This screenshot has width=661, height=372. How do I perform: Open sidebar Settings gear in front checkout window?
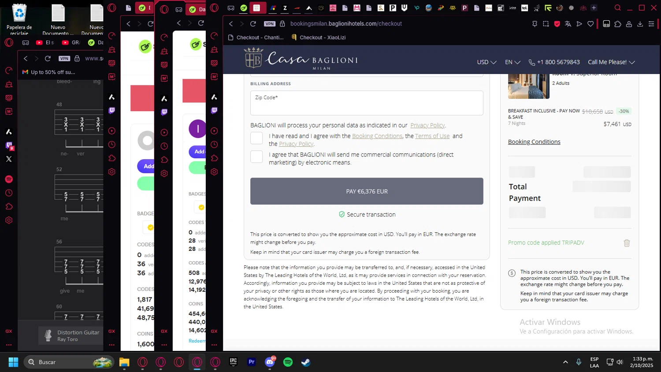214,172
